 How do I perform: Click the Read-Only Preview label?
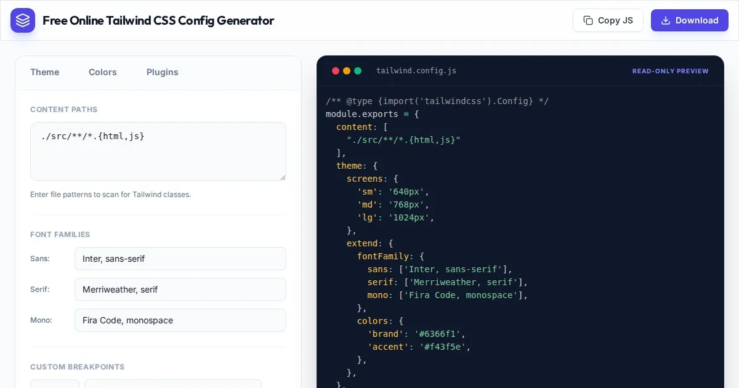[670, 71]
